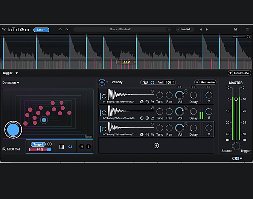Click the person icon on SnareVelocity03 row
The image size is (253, 199).
pos(209,118)
